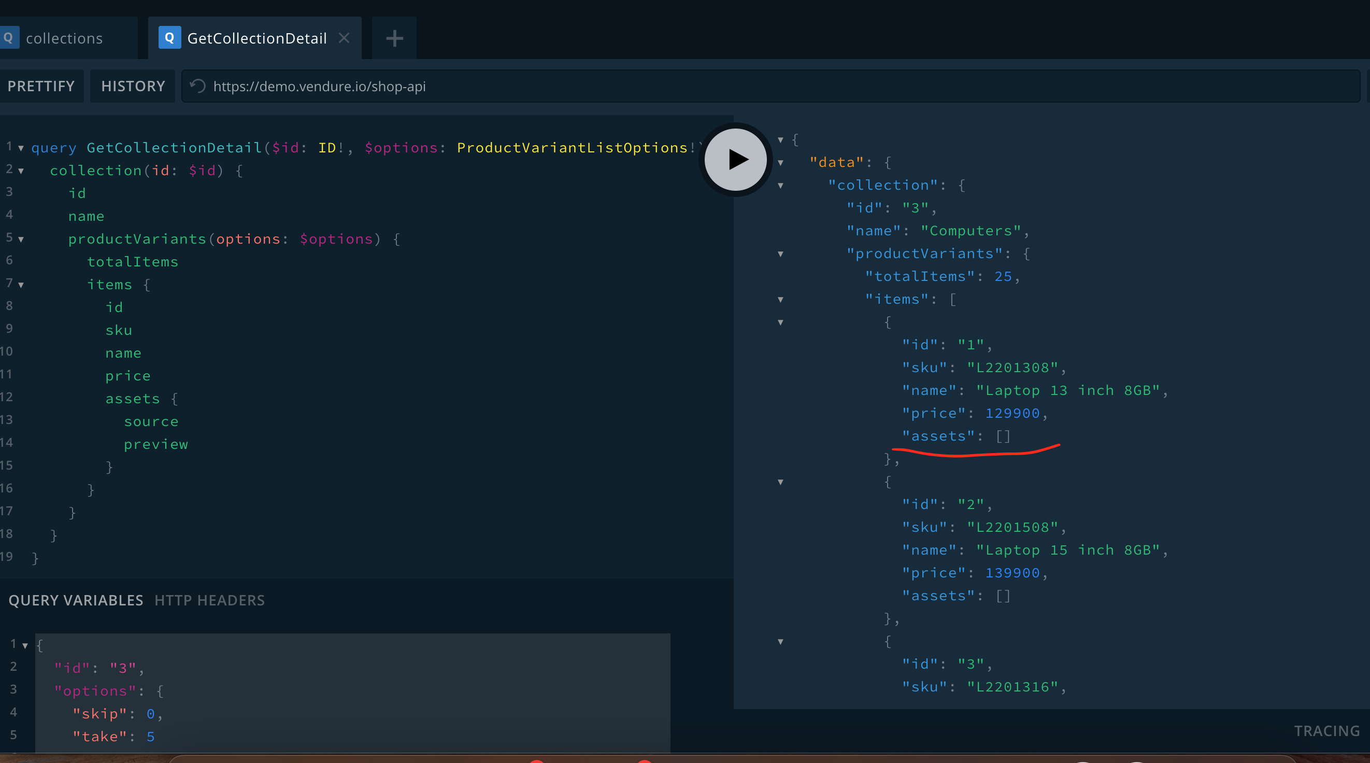Click the Q icon on collections tab
This screenshot has width=1370, height=763.
[8, 38]
